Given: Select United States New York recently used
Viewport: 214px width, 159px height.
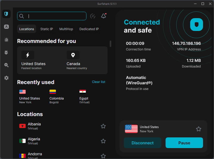Looking at the screenshot, I should 30,97.
